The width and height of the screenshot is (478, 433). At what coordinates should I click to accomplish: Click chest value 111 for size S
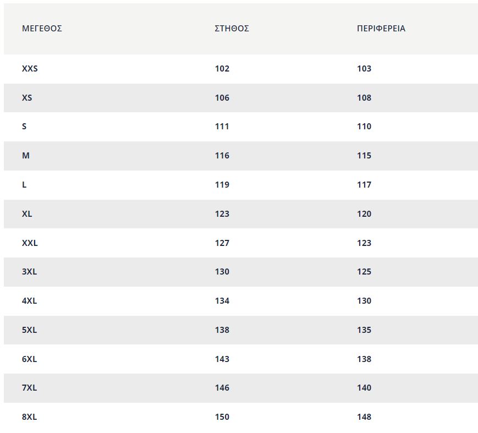(x=222, y=127)
